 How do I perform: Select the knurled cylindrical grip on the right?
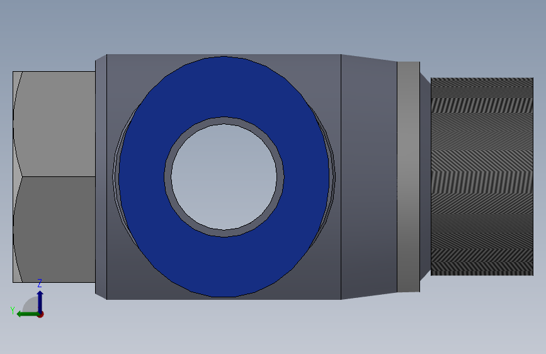click(x=482, y=176)
